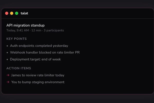Select the Deployment target end of week point
Screen dimensions: 154x103
(x=35, y=59)
